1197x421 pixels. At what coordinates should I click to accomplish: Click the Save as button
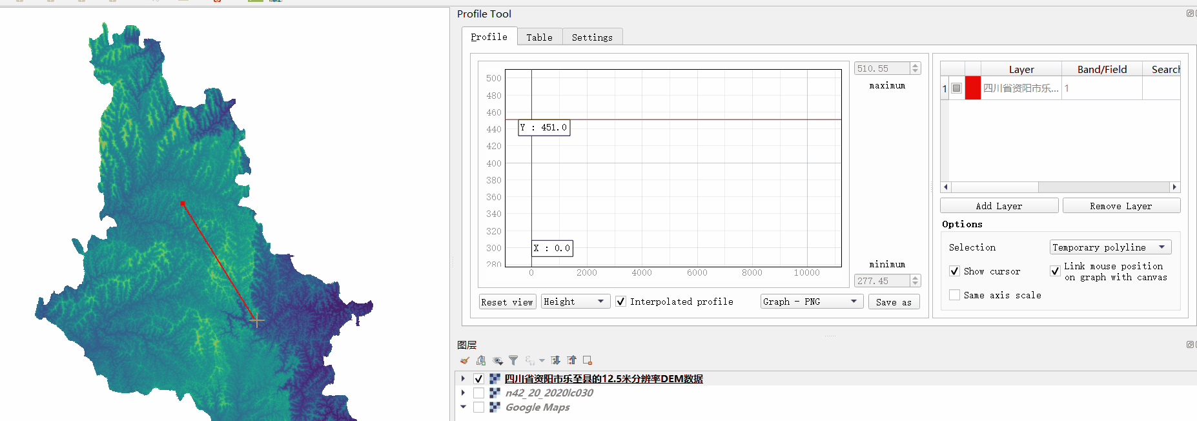(x=894, y=302)
